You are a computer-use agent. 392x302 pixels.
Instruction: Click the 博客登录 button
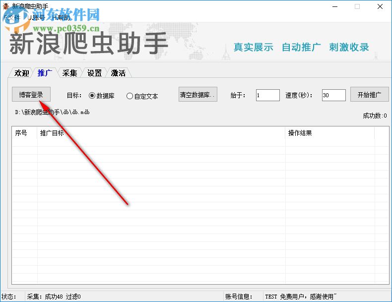coord(31,94)
